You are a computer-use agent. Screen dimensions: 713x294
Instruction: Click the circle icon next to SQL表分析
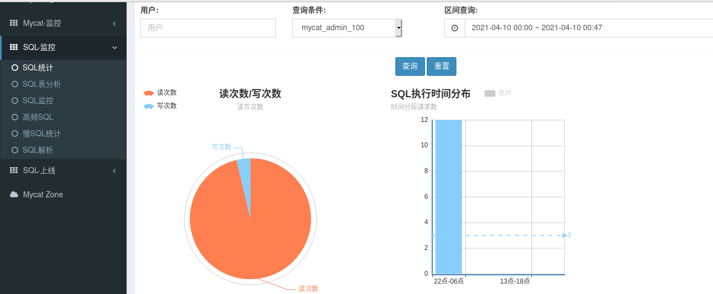(15, 84)
